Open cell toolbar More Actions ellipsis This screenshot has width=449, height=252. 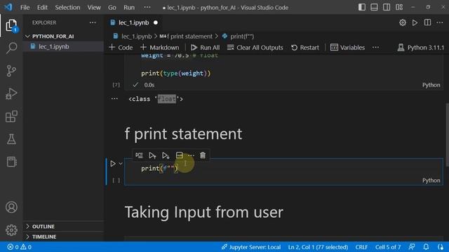pyautogui.click(x=191, y=155)
